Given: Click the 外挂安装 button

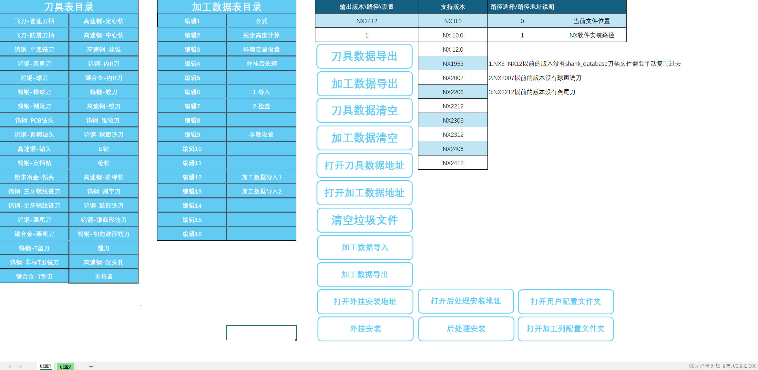Looking at the screenshot, I should 365,329.
